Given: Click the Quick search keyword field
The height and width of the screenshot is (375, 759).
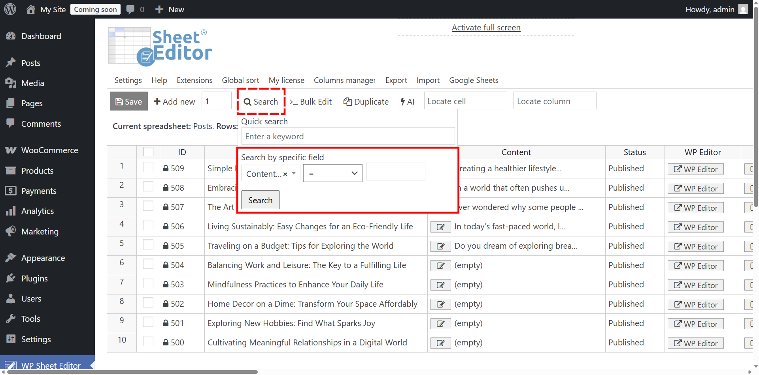Looking at the screenshot, I should [348, 136].
